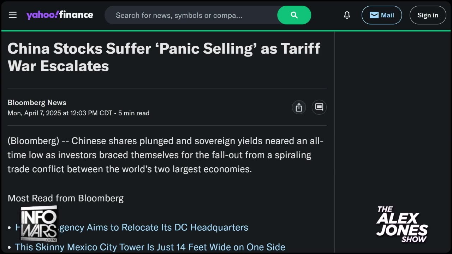
Task: Open the hamburger navigation menu
Action: pos(13,15)
